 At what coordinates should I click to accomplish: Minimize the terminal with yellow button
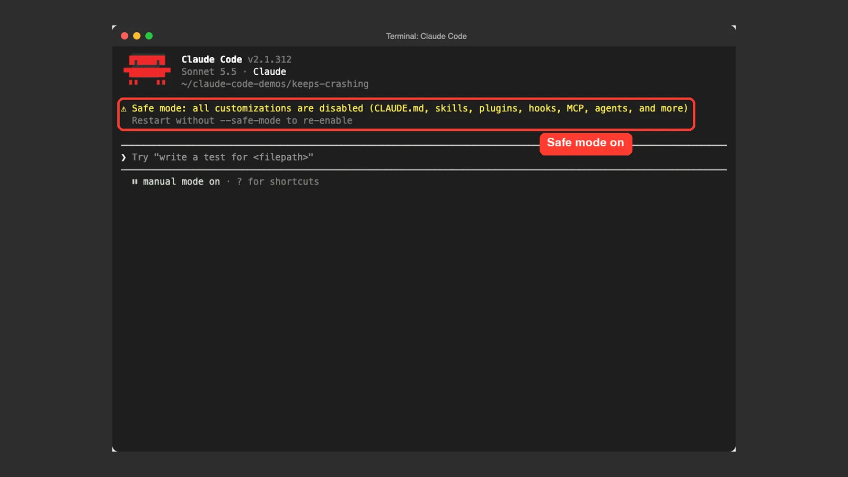[x=137, y=36]
